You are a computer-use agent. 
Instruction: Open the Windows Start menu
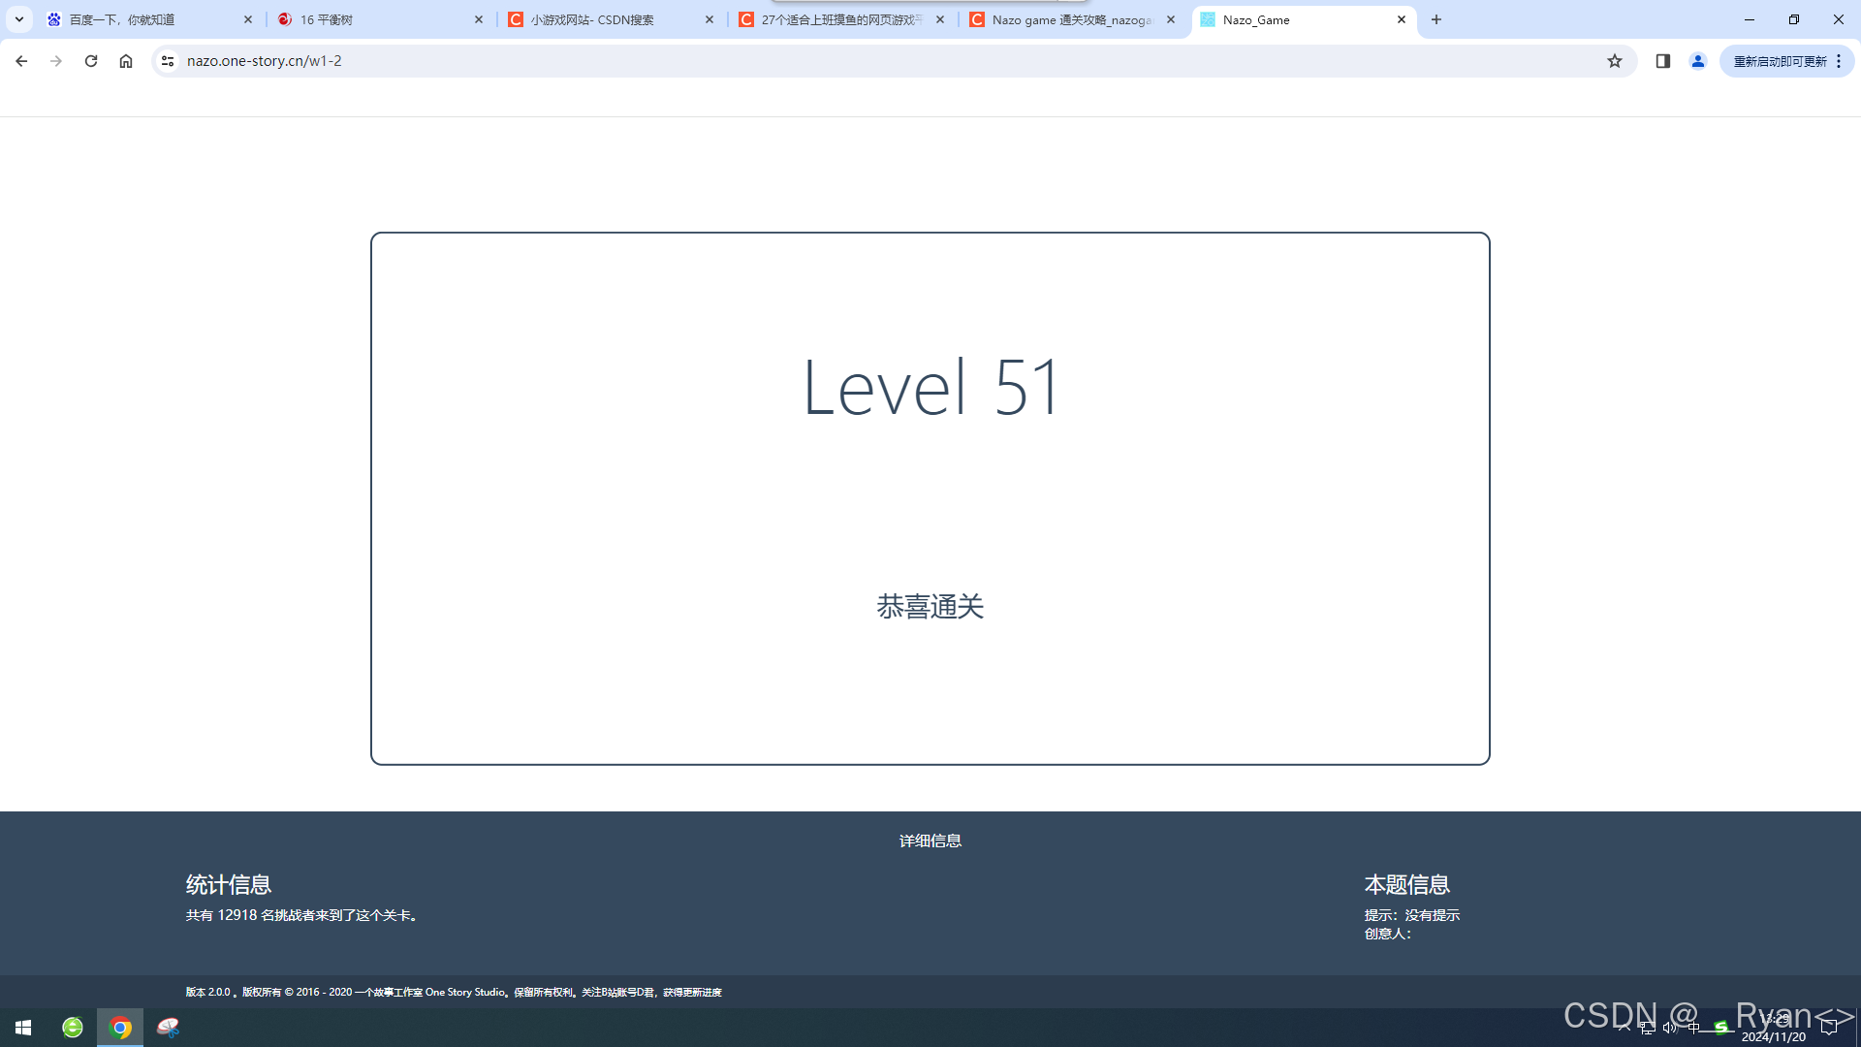coord(23,1028)
